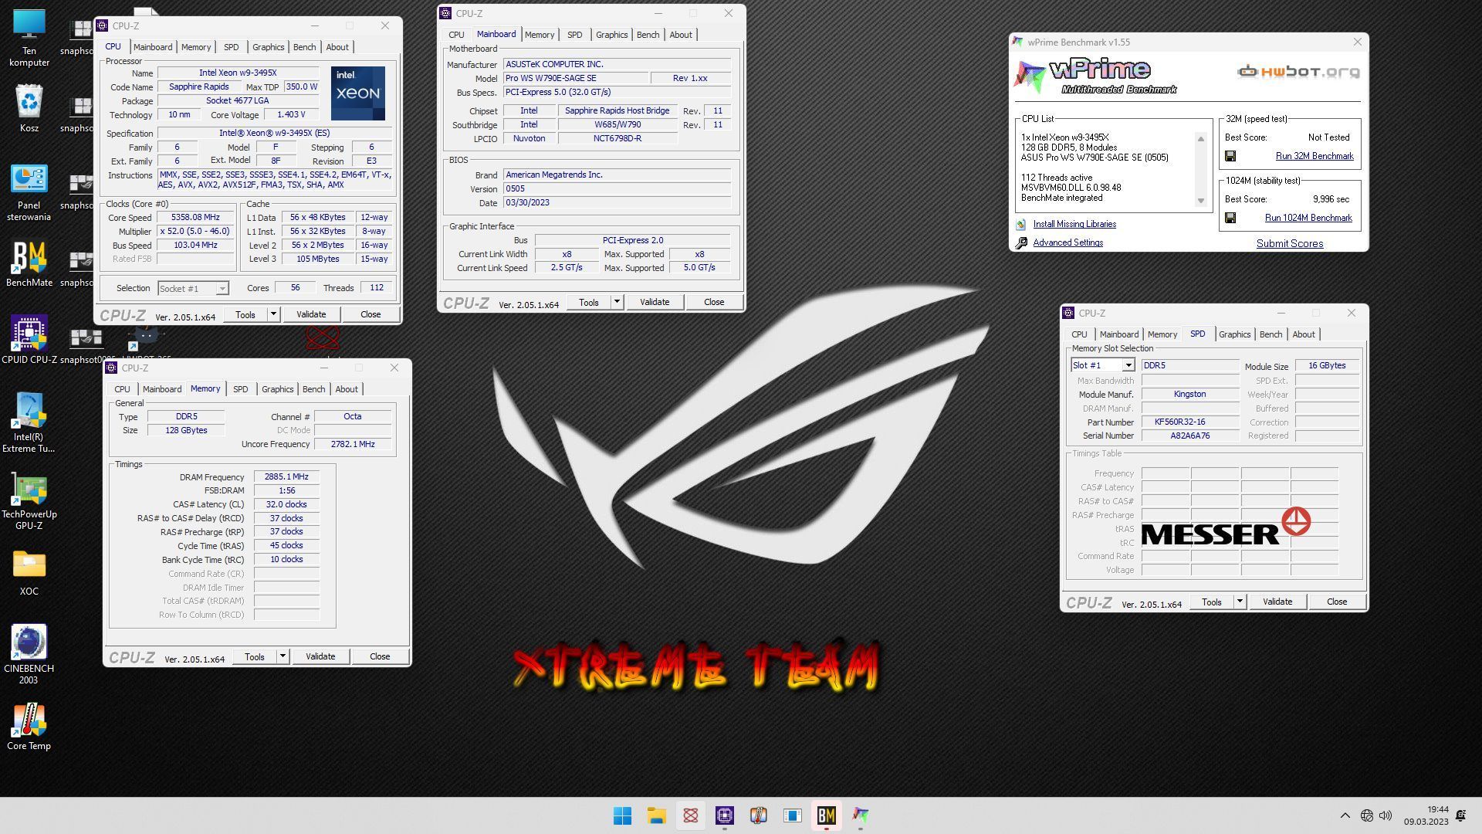This screenshot has width=1482, height=834.
Task: Open Tools dropdown arrow in SPD window
Action: pyautogui.click(x=1239, y=602)
